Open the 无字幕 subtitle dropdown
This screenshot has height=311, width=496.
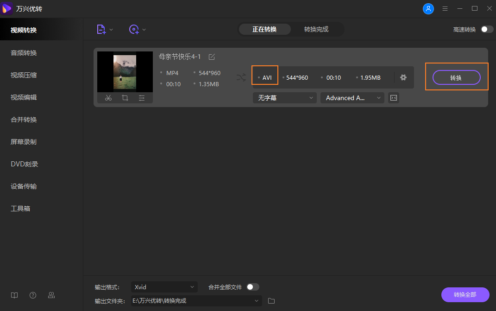pos(284,98)
